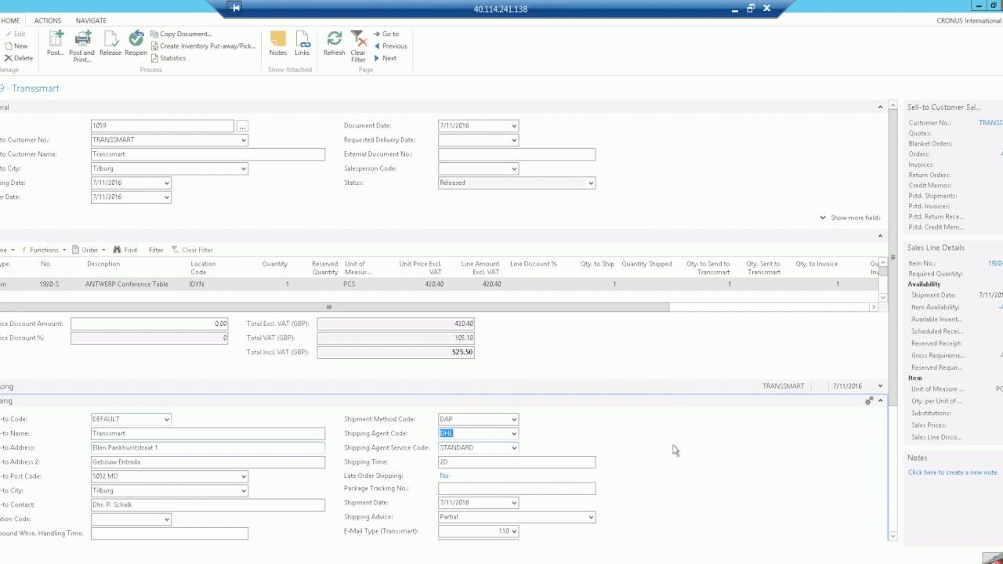Click the page vertical scrollbar down arrow

893,537
